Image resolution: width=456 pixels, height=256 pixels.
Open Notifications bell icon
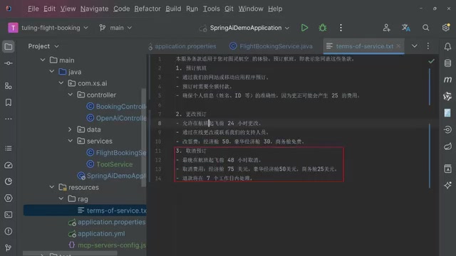(448, 47)
